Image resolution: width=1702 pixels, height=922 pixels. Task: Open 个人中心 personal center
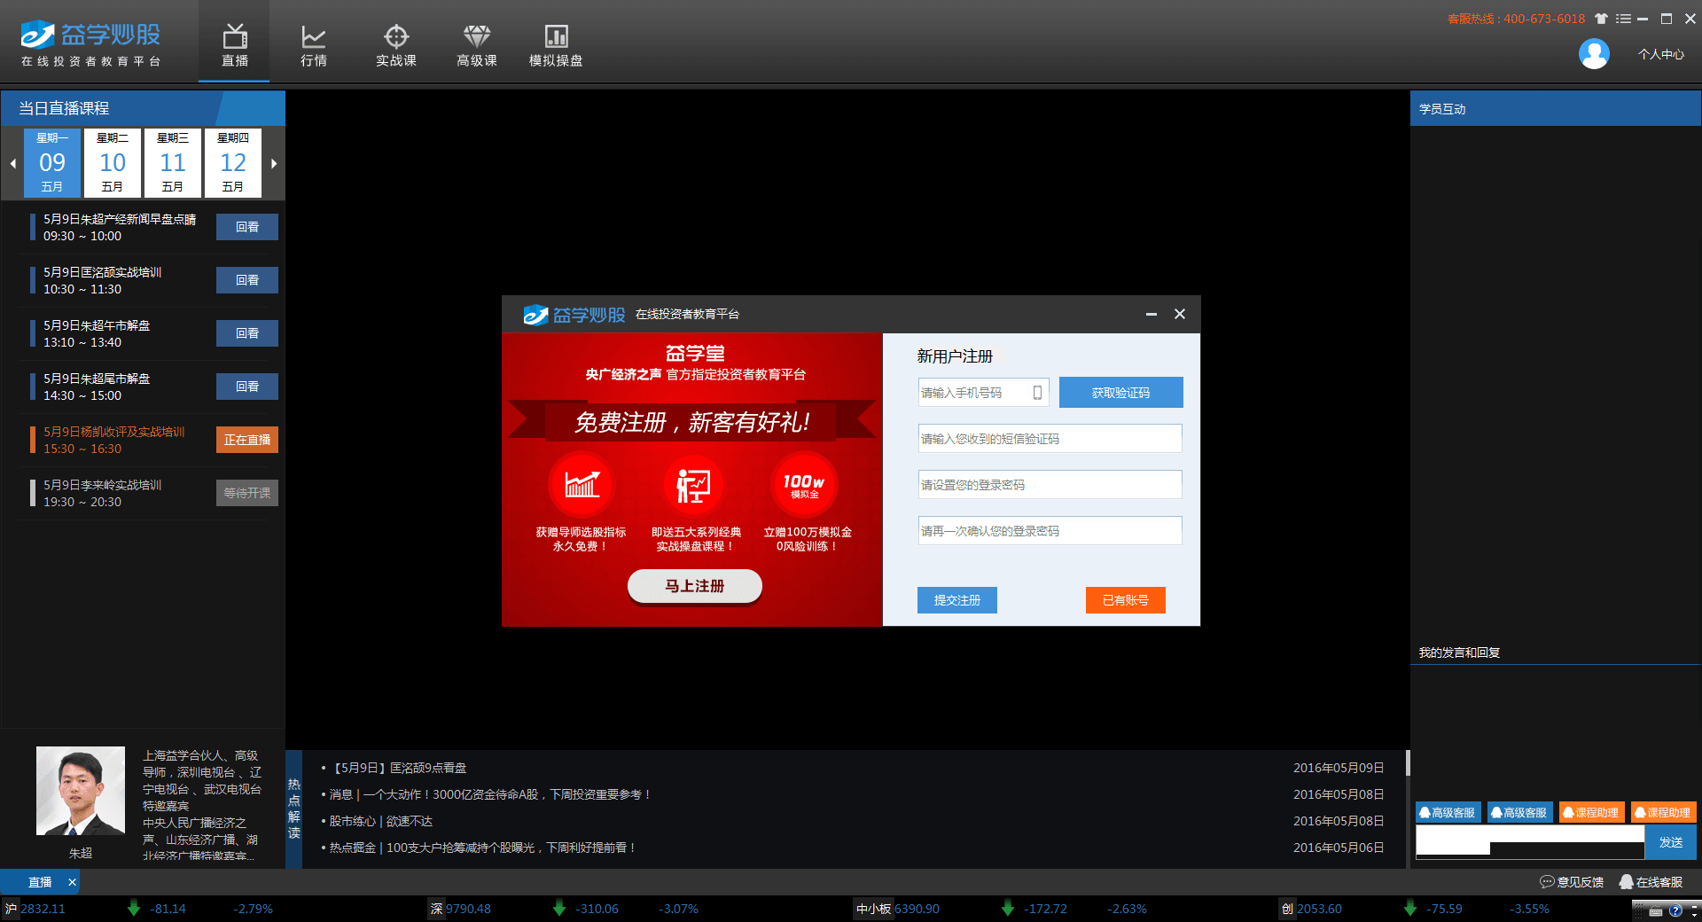[1661, 54]
